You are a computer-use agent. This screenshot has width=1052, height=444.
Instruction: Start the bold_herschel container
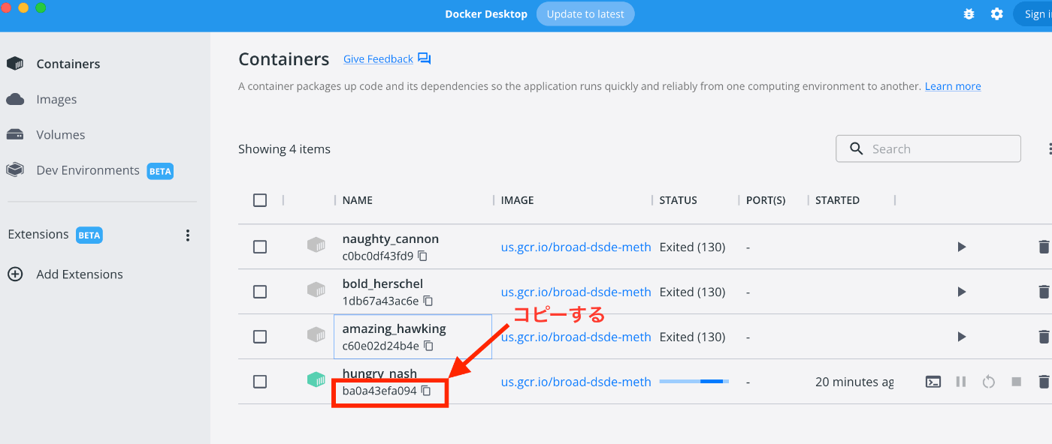[x=962, y=292]
